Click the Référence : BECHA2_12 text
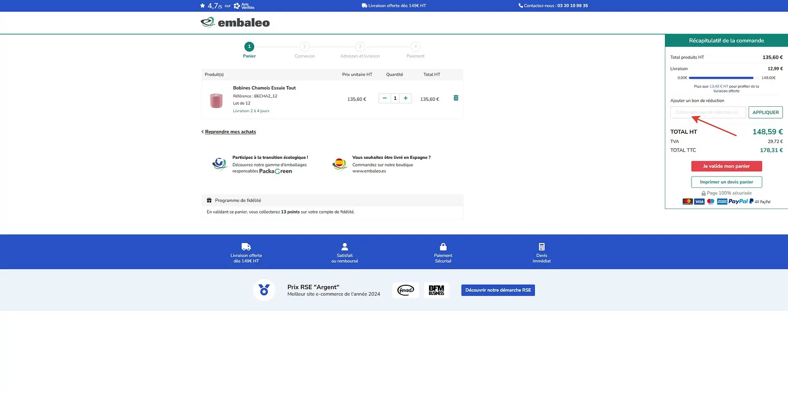Image resolution: width=788 pixels, height=393 pixels. pyautogui.click(x=255, y=96)
